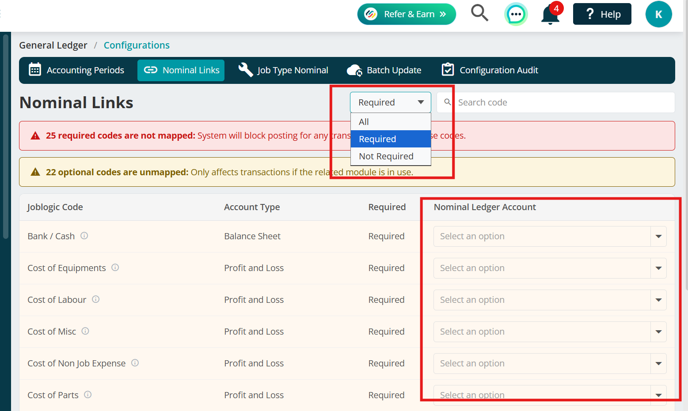This screenshot has height=411, width=688.
Task: Click the Refer & Earn button
Action: 407,14
